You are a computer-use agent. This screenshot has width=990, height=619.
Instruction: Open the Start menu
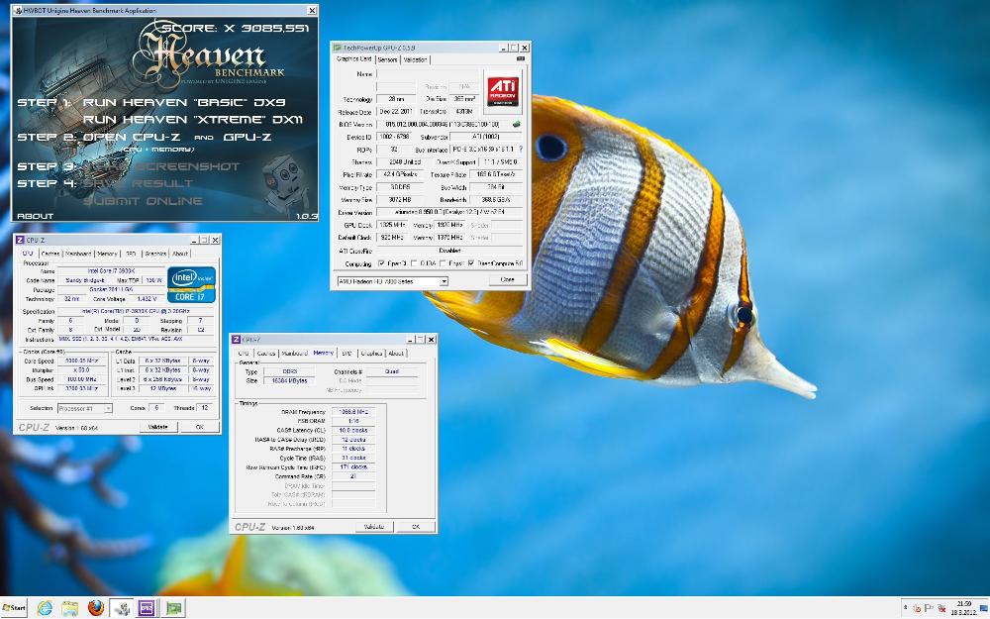pos(14,608)
